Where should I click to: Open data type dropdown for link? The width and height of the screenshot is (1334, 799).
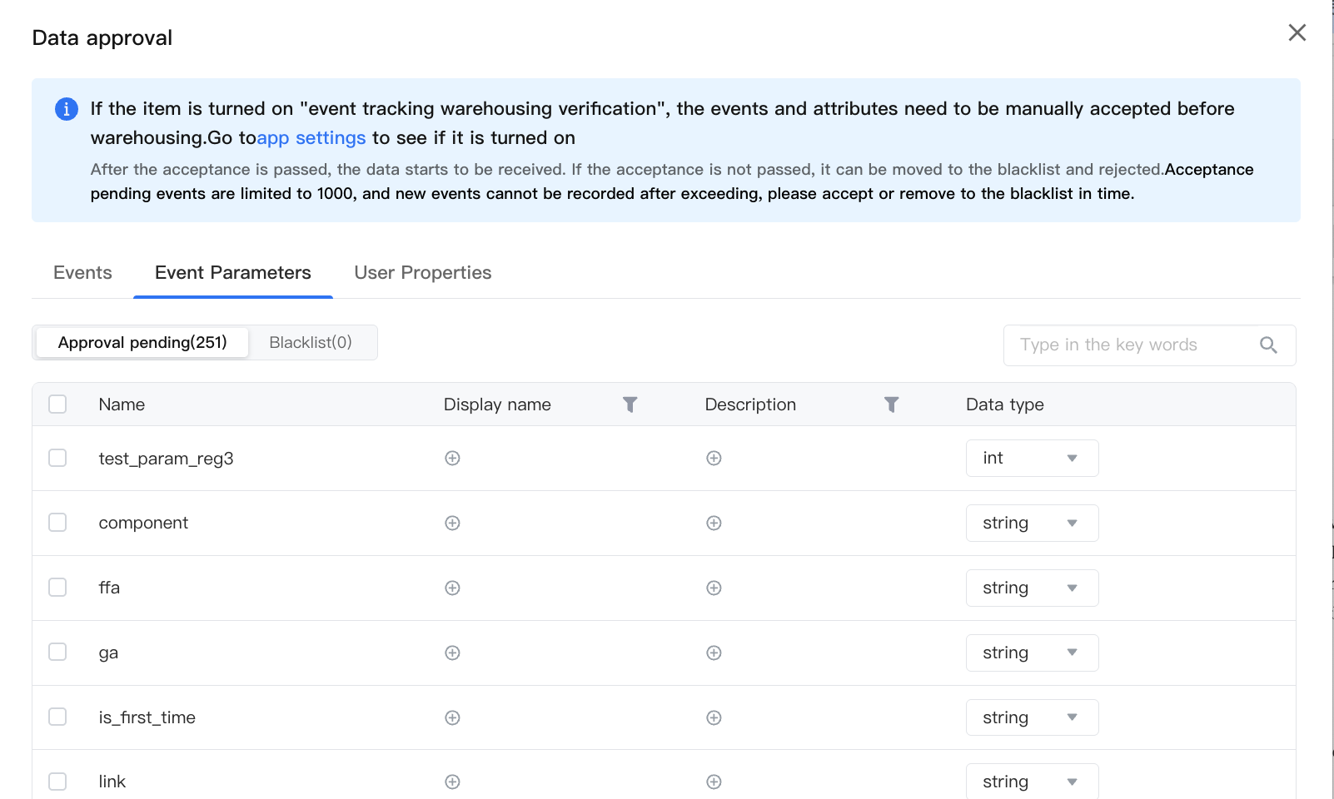coord(1032,782)
